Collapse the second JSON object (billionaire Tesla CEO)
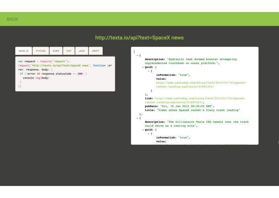This screenshot has width=279, height=198. pos(137,118)
